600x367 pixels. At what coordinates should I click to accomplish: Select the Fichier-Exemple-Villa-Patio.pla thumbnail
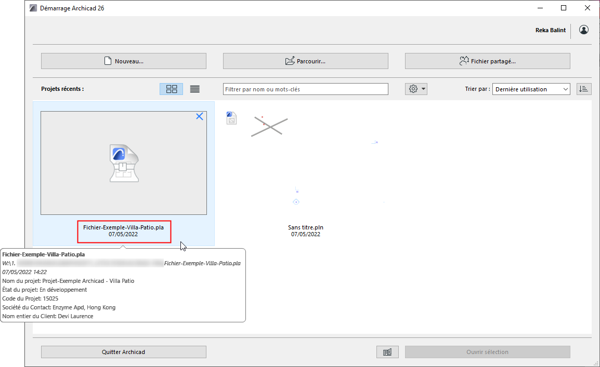click(x=124, y=163)
